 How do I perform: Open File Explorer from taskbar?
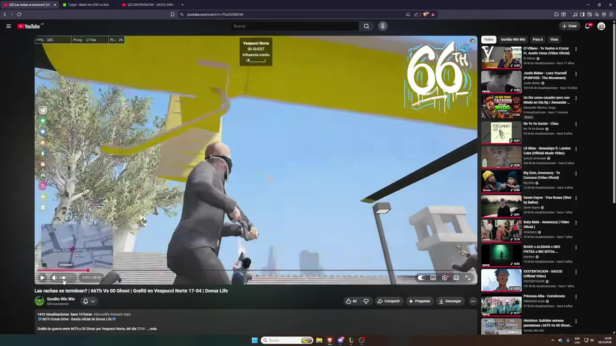(x=319, y=340)
